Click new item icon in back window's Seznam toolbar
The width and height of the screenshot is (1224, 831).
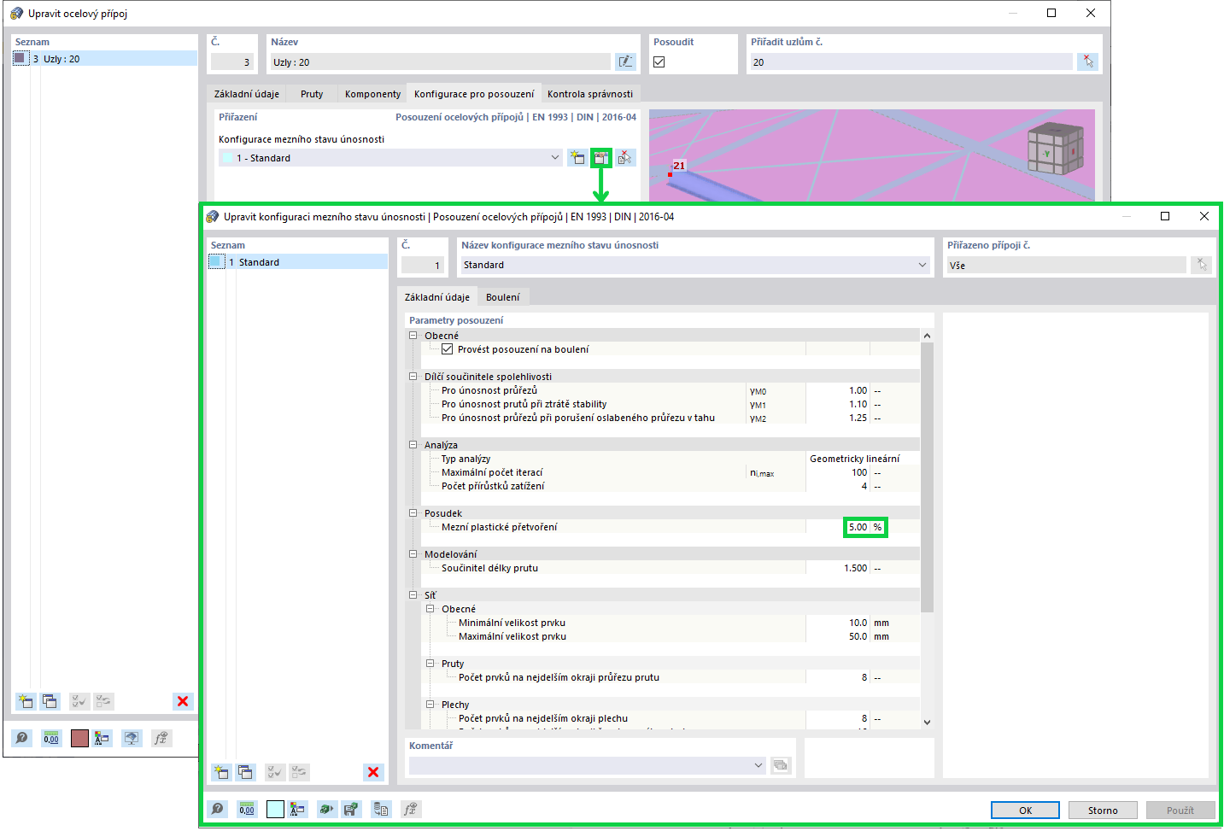[26, 701]
